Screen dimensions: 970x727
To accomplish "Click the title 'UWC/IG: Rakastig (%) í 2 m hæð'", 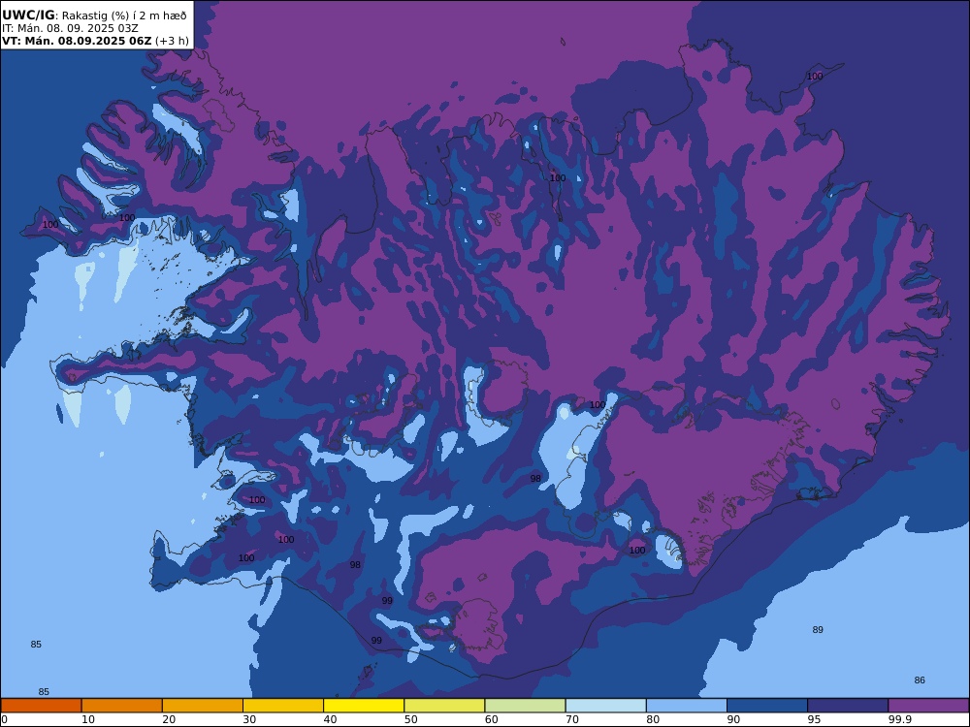I will click(x=94, y=16).
